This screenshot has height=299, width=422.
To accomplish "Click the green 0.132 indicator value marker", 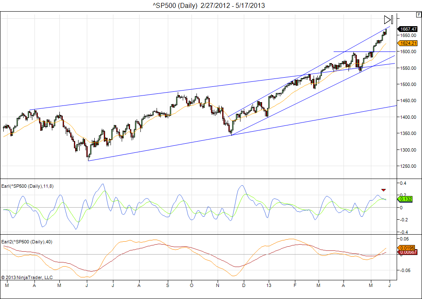I will point(405,199).
